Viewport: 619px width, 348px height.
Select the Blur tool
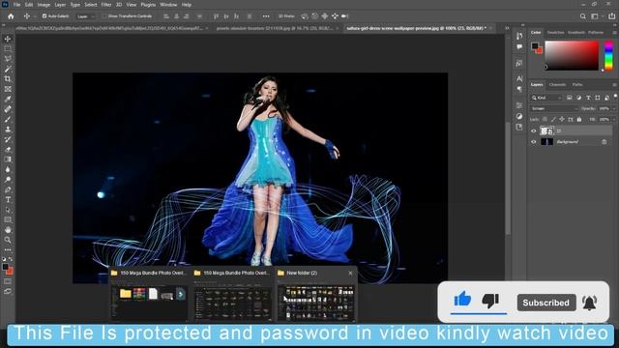tap(8, 170)
